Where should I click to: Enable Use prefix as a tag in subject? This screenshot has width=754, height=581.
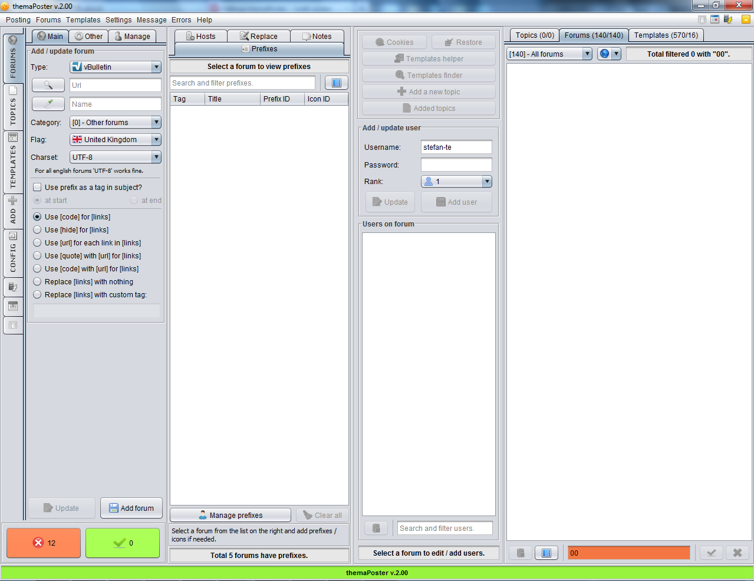point(37,187)
